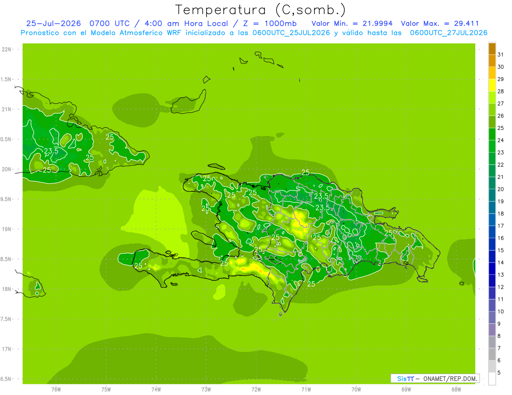Click the colorbar scale label '5'

pyautogui.click(x=499, y=372)
